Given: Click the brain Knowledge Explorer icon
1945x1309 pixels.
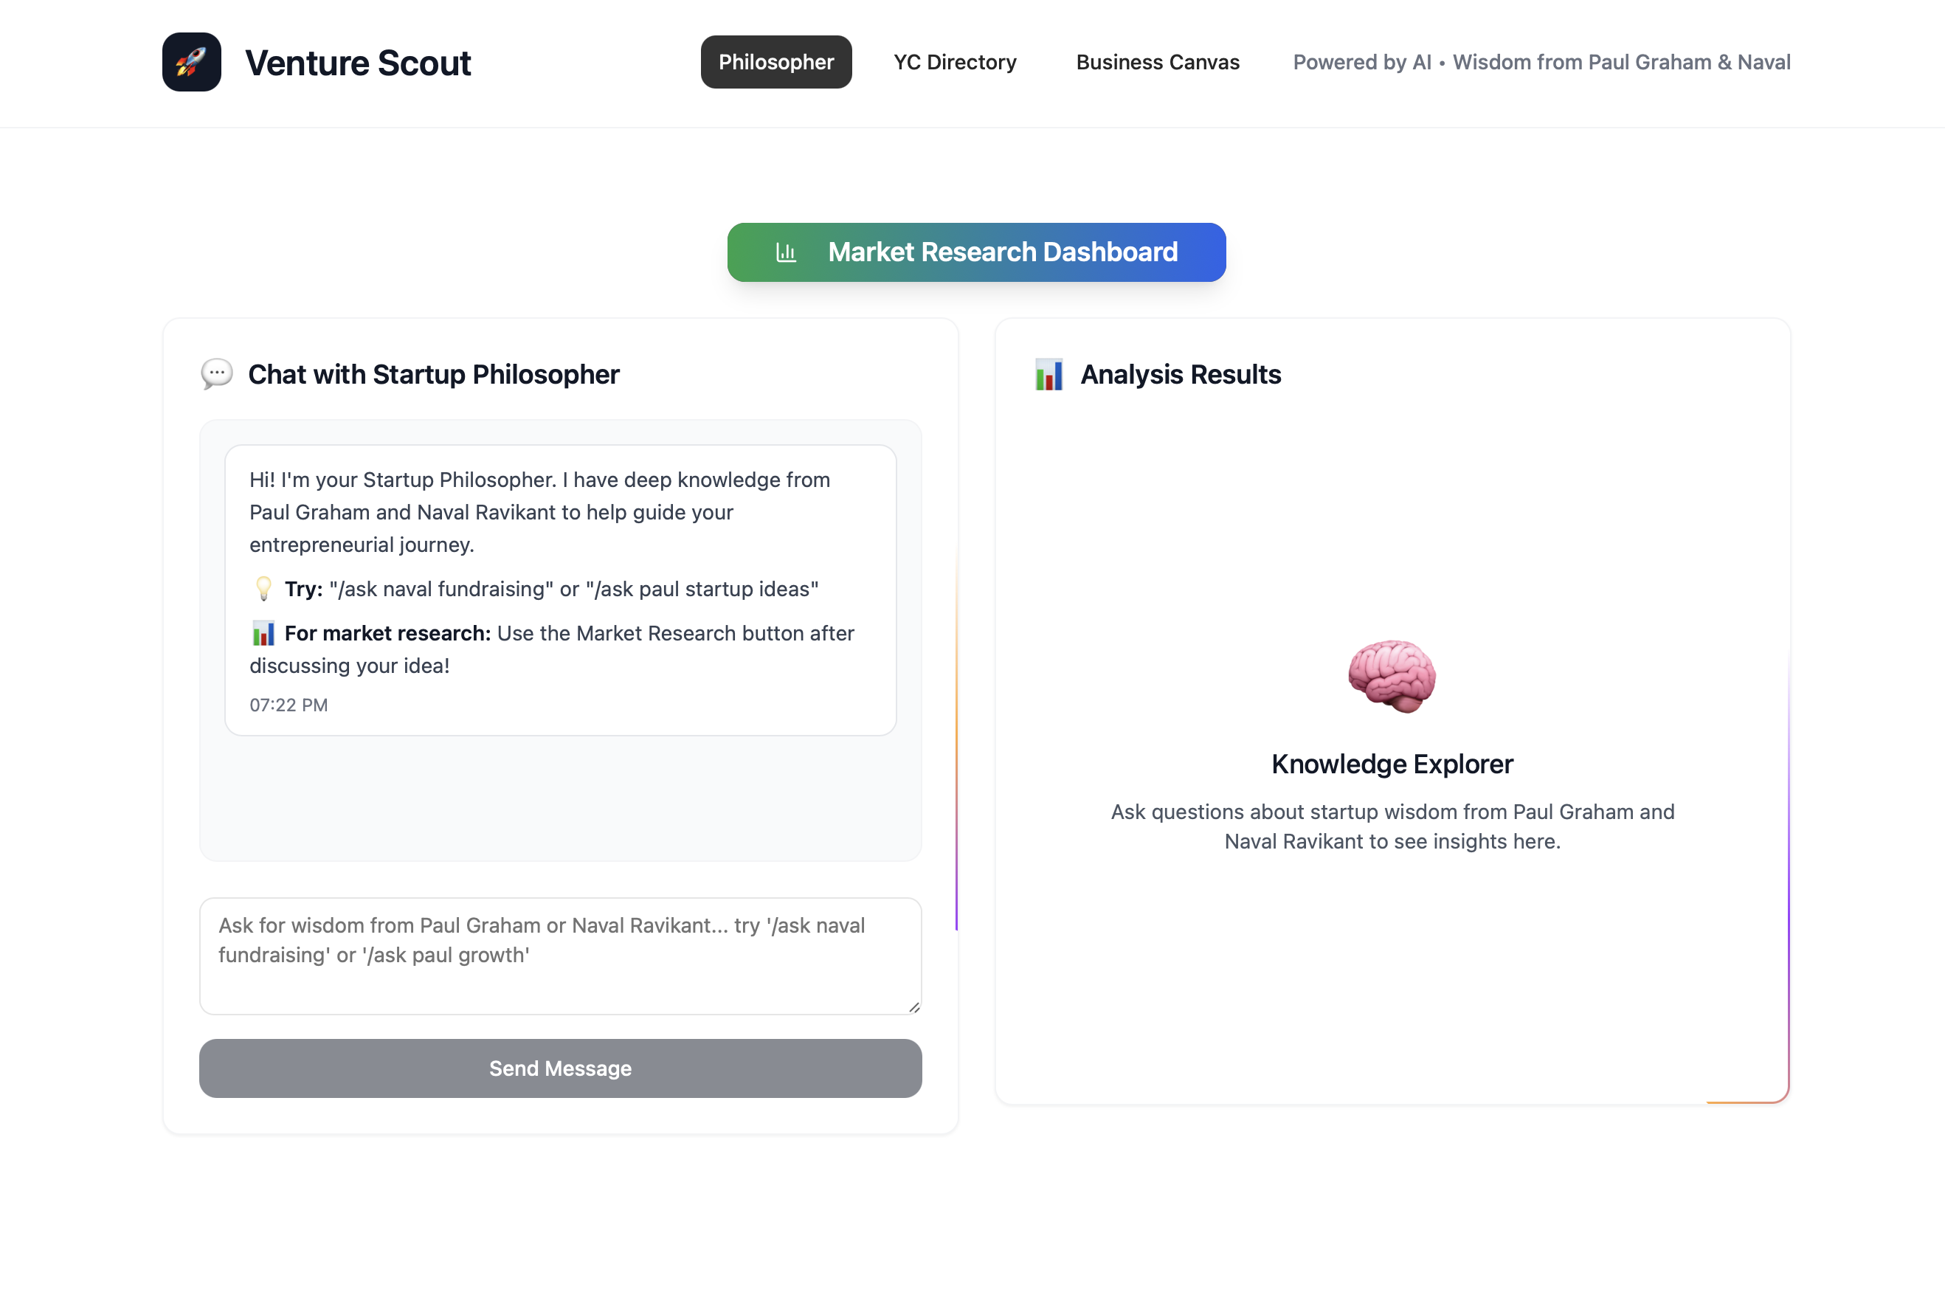Looking at the screenshot, I should click(x=1392, y=675).
